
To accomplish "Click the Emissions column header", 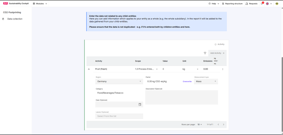I will coord(208,61).
